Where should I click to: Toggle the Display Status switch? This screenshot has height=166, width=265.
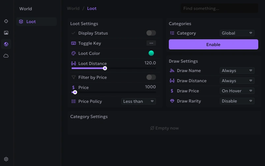(151, 33)
